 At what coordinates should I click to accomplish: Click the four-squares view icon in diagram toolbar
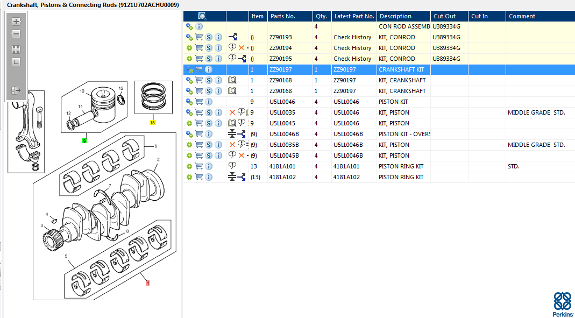pos(16,50)
